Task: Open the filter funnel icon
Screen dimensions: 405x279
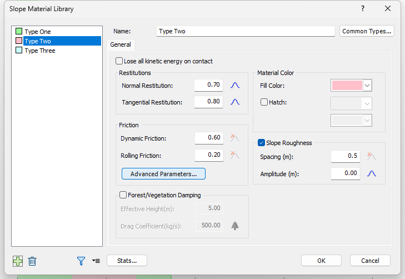Action: (81, 261)
